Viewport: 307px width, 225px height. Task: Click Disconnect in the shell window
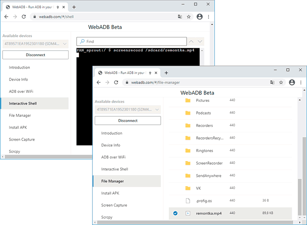[35, 55]
